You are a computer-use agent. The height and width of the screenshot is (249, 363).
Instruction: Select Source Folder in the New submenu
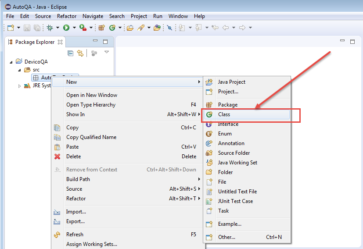(247, 153)
